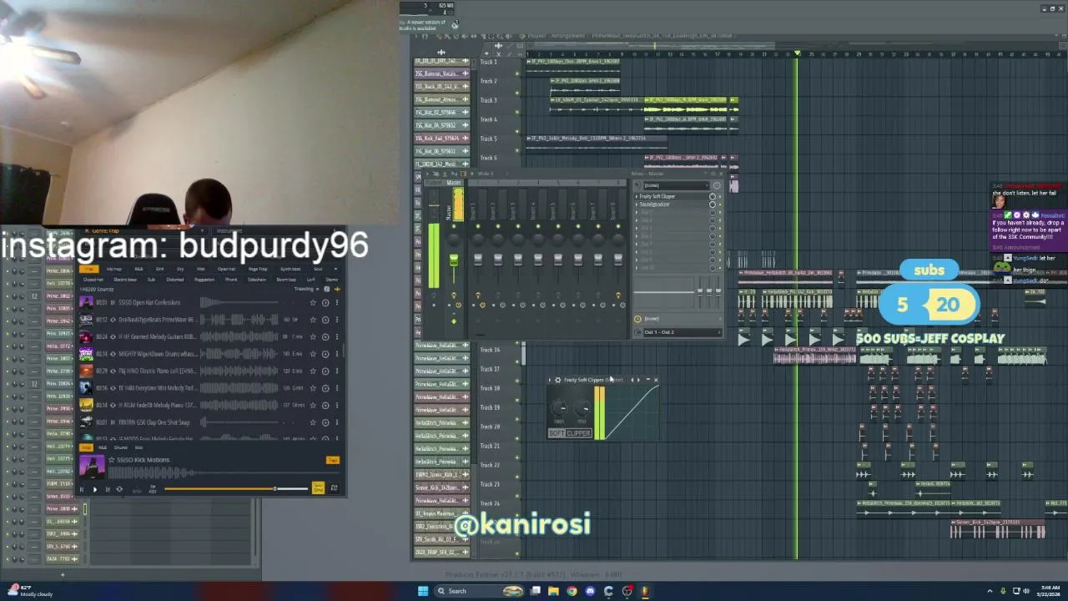The height and width of the screenshot is (601, 1068).
Task: Select the R&B genre tag
Action: coord(139,269)
